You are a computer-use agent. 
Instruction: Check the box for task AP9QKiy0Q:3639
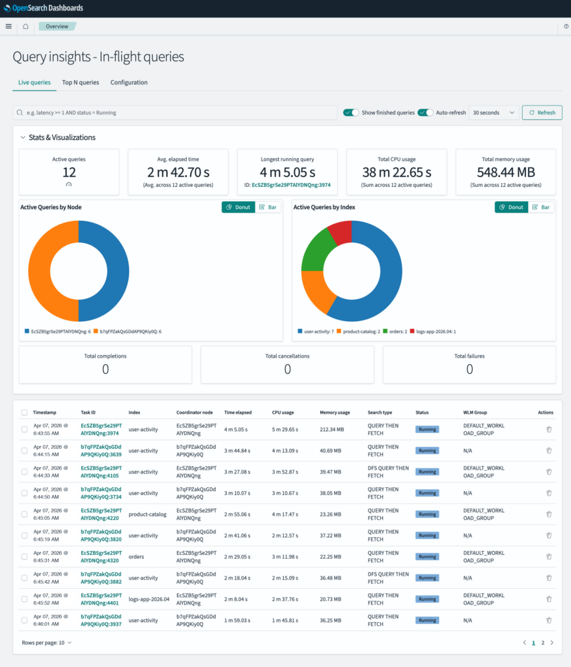tap(24, 451)
